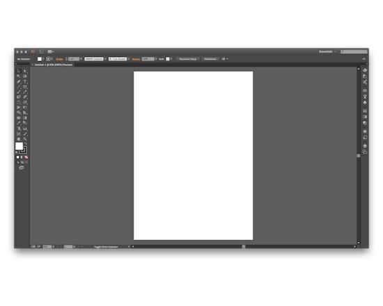Viewport: 383px width, 306px height.
Task: Click the orange Opacity link
Action: [x=136, y=59]
